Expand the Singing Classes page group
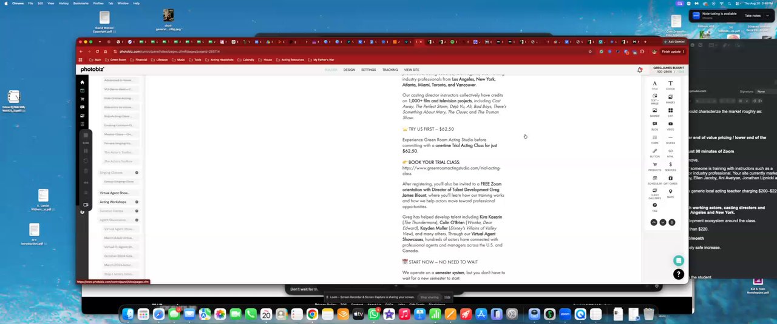 click(137, 173)
